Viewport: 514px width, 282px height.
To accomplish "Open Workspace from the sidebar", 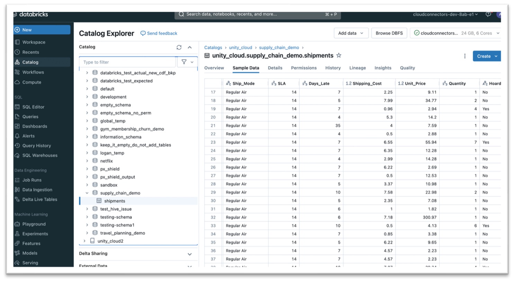I will [x=34, y=42].
